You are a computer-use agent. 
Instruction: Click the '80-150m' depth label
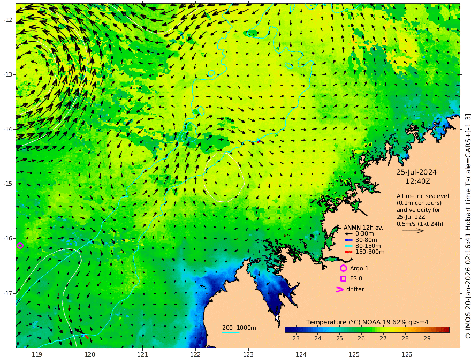click(368, 246)
